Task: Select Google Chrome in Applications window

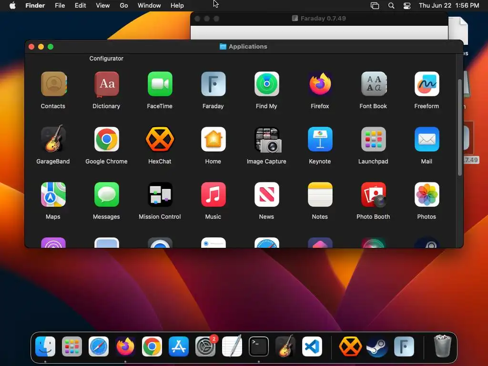Action: click(106, 139)
